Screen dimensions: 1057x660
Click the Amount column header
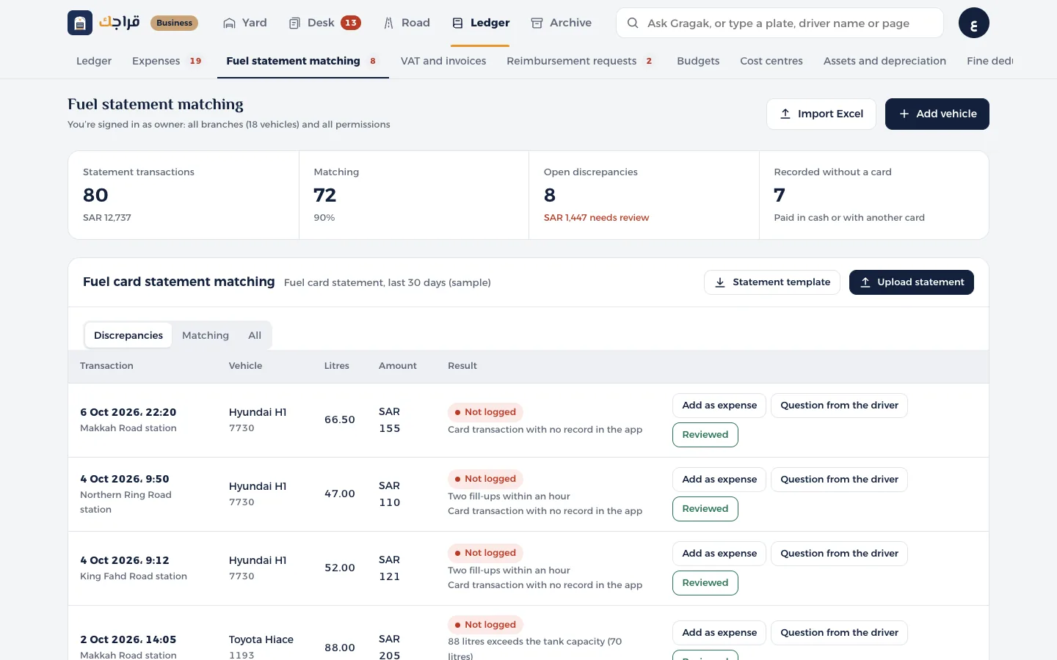tap(398, 366)
